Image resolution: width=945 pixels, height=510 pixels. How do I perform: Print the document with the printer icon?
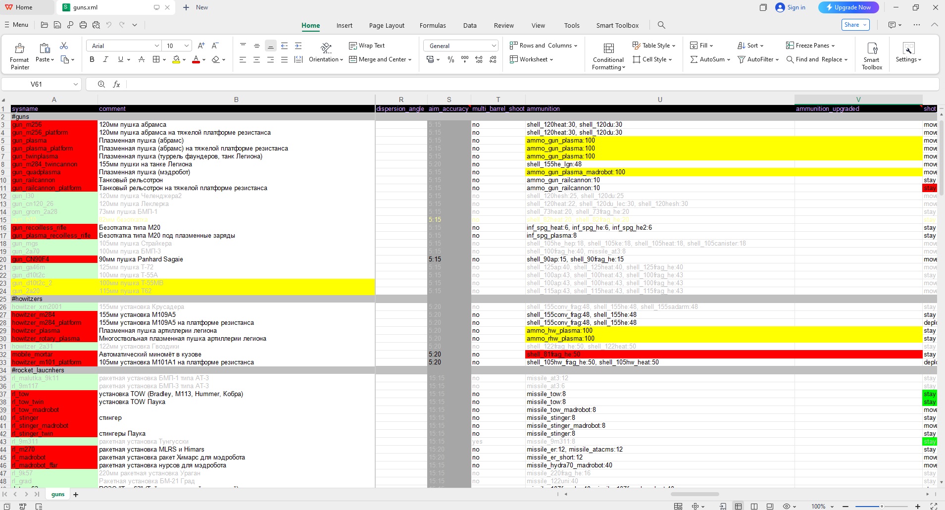[x=83, y=25]
